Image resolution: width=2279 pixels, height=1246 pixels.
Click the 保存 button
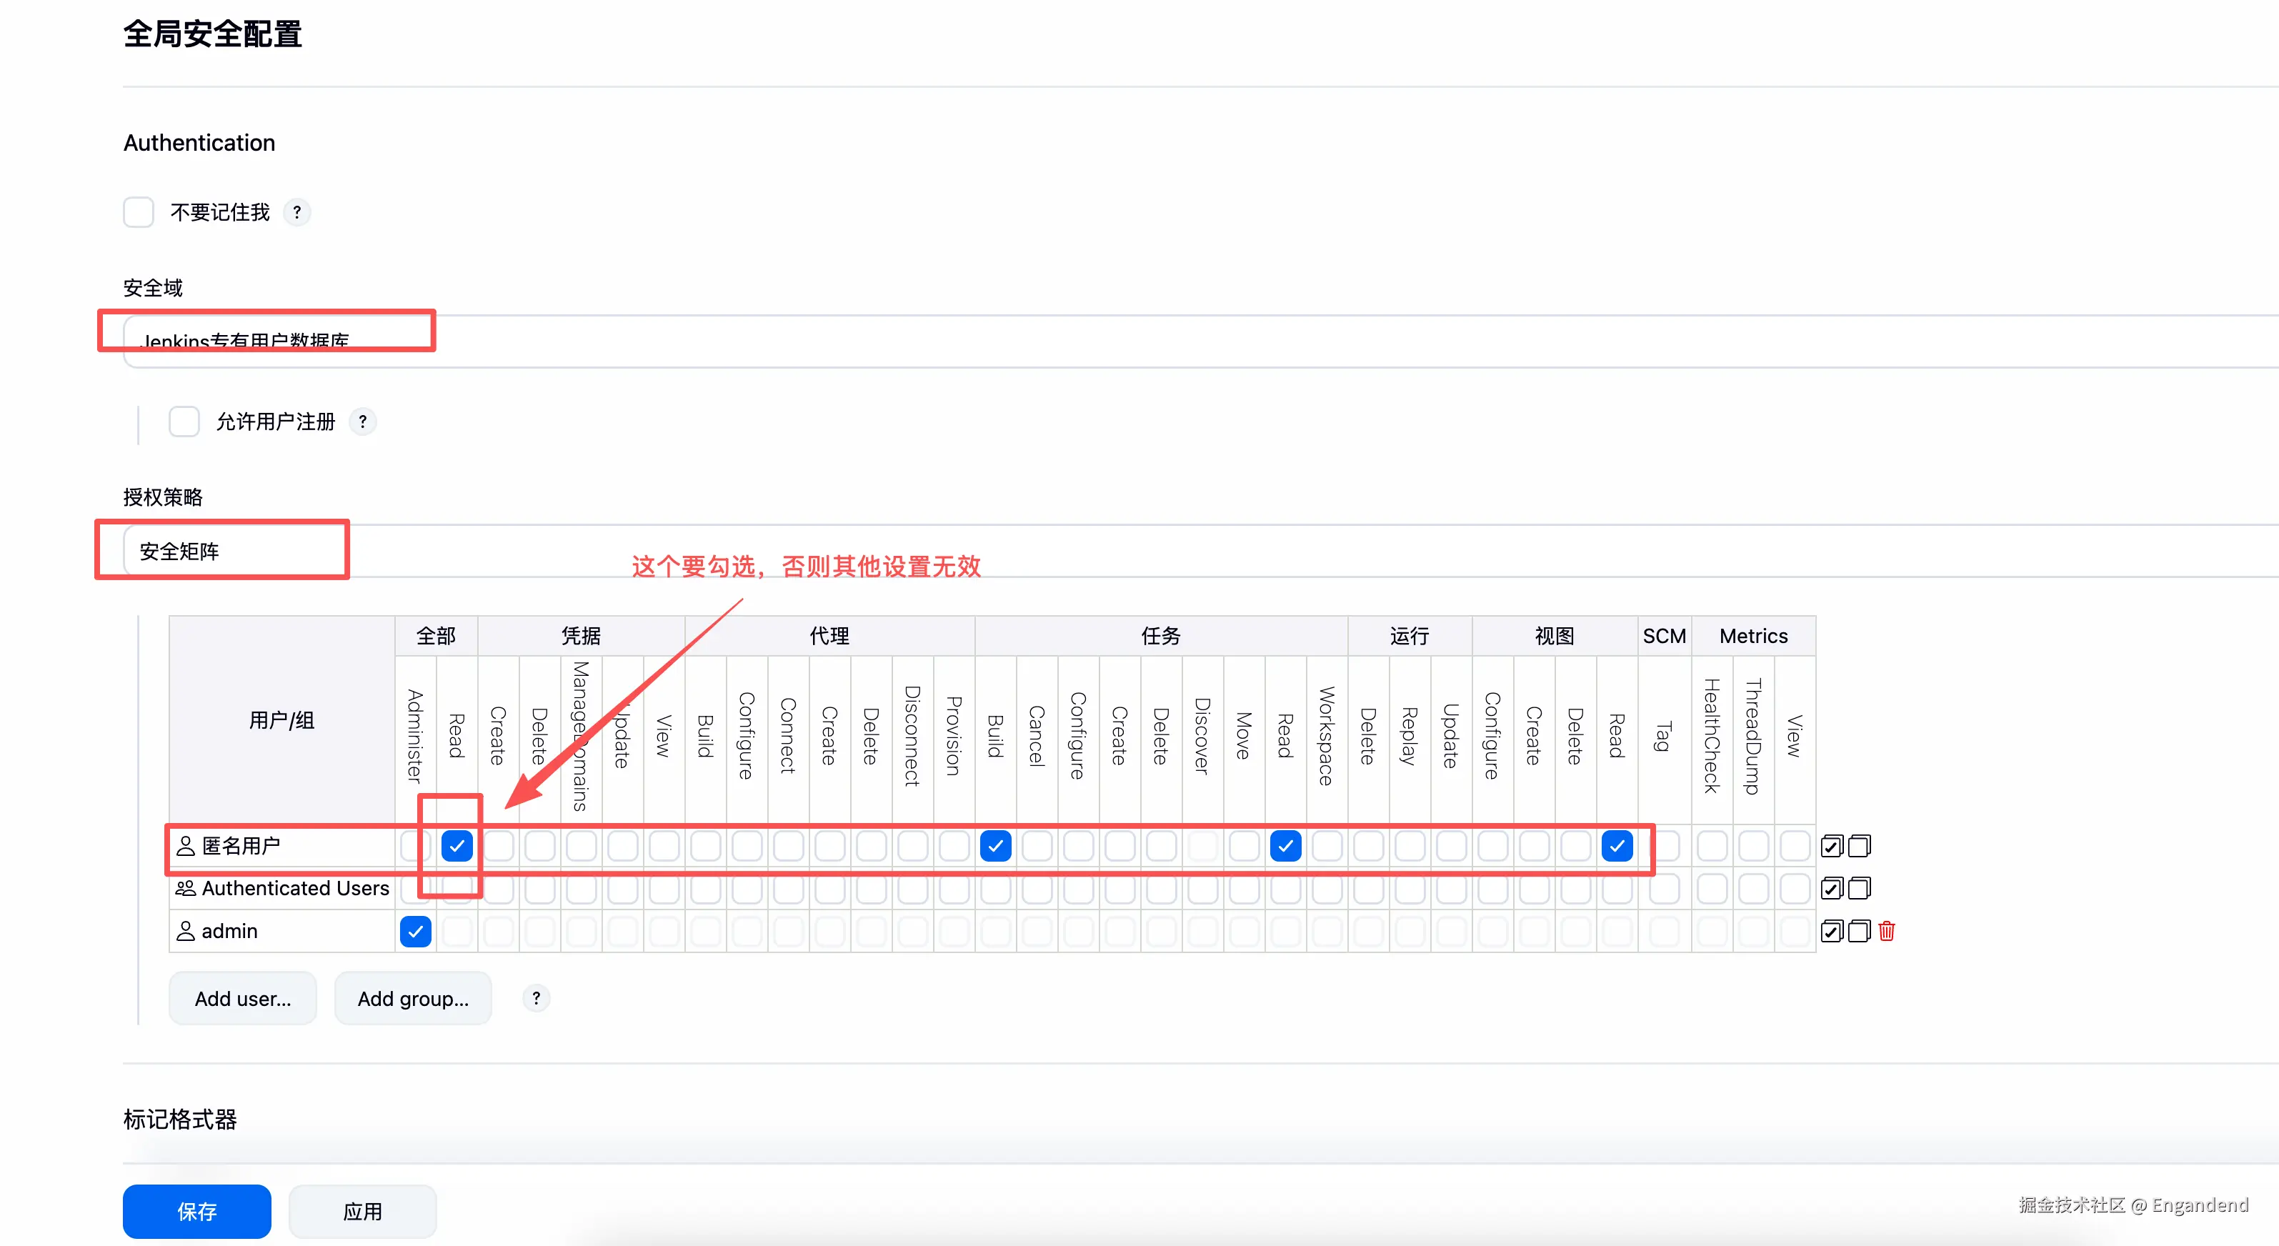196,1210
